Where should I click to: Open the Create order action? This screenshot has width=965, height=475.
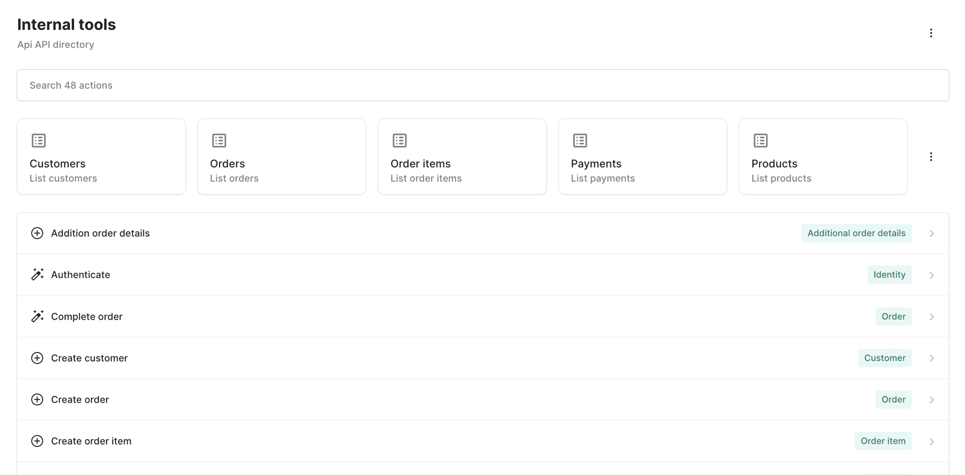80,400
